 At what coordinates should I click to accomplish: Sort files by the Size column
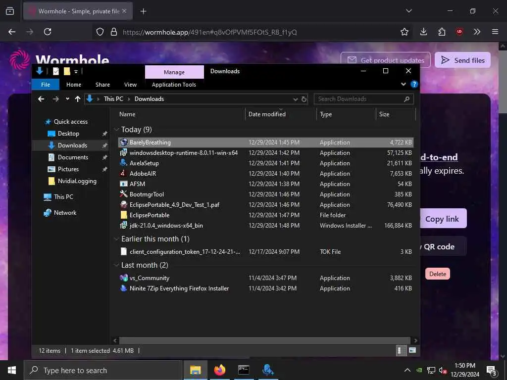(384, 114)
